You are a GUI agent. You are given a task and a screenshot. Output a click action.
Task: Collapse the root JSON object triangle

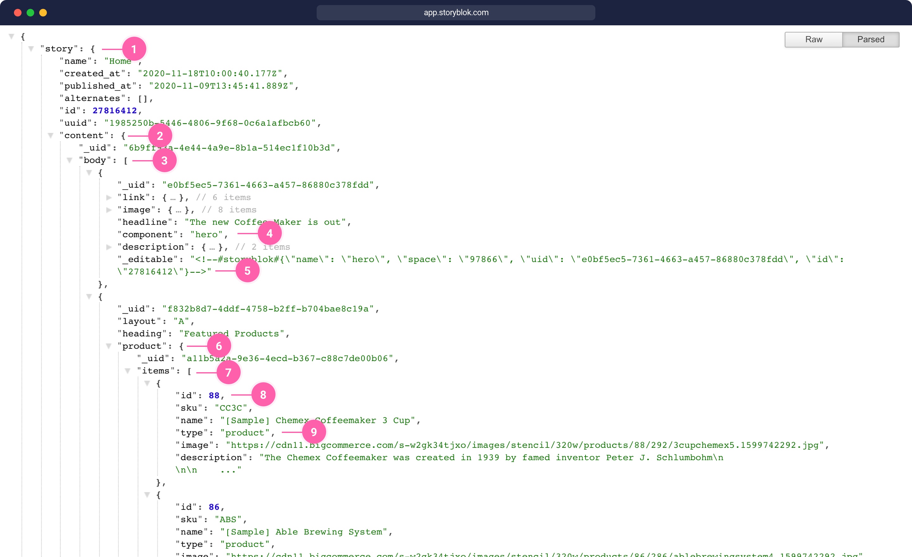point(11,36)
